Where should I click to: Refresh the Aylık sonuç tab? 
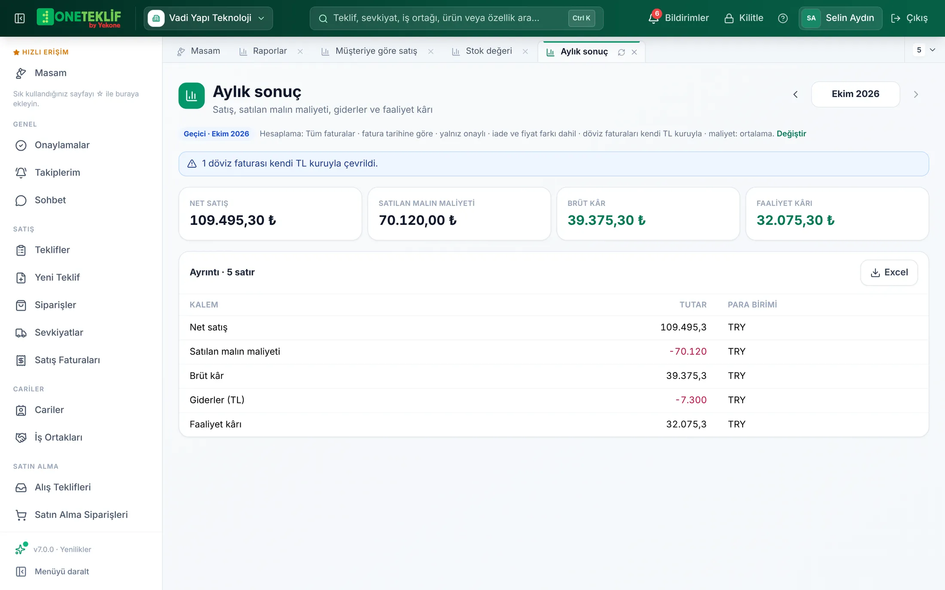tap(621, 52)
